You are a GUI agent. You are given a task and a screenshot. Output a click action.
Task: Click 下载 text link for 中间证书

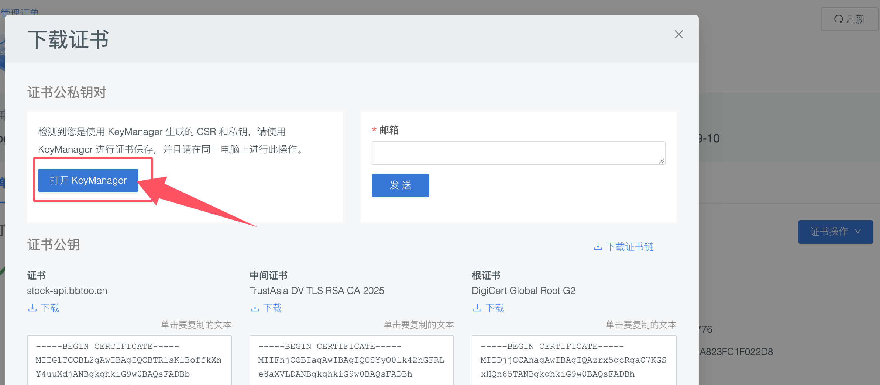[x=272, y=308]
